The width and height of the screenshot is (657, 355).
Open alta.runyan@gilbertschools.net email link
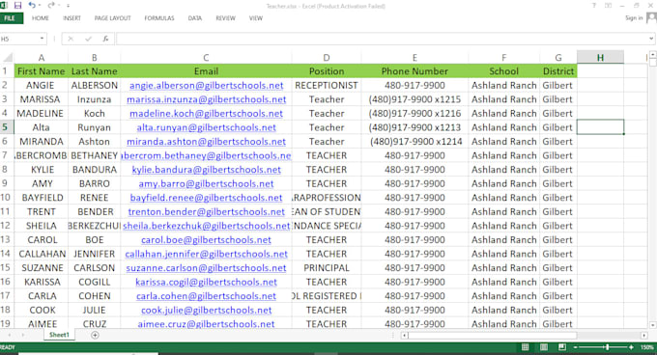(206, 127)
